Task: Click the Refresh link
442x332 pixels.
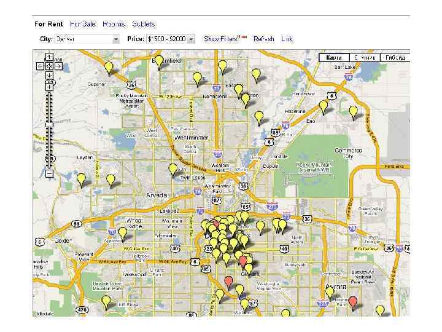Action: [264, 39]
